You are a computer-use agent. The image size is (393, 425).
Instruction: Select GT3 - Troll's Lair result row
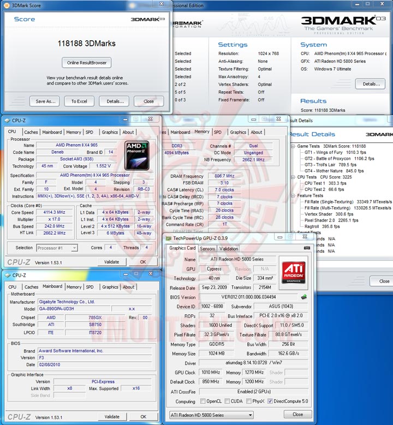click(330, 165)
